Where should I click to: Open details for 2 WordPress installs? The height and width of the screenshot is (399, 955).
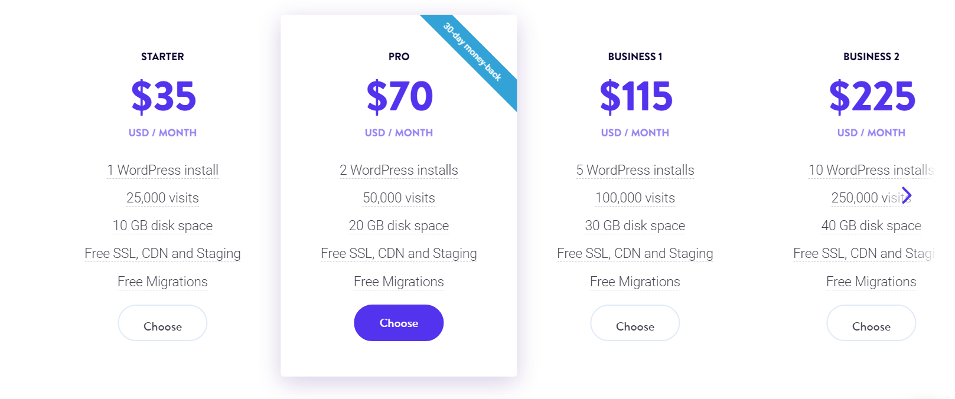pyautogui.click(x=399, y=170)
